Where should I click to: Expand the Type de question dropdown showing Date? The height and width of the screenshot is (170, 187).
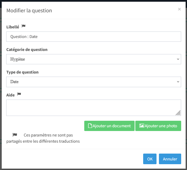(93, 82)
